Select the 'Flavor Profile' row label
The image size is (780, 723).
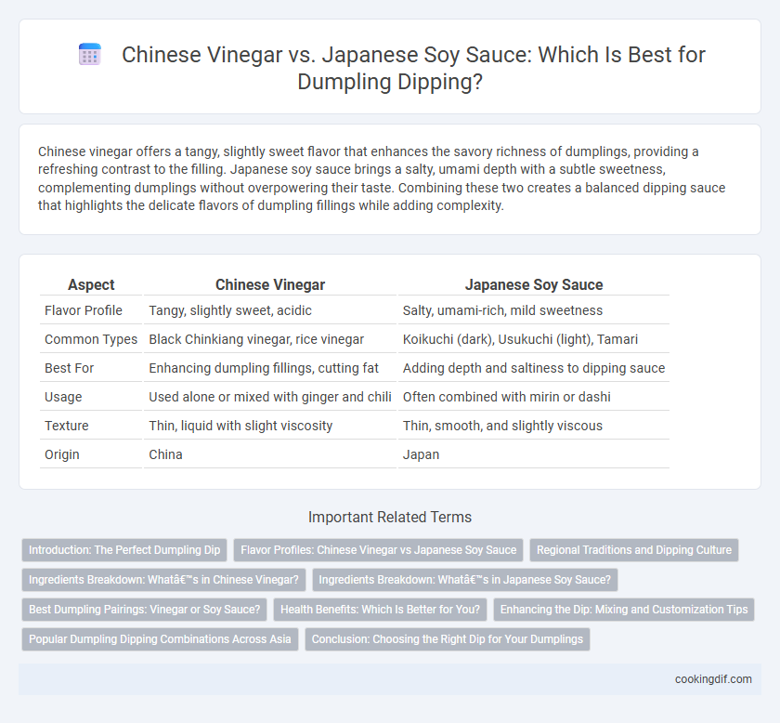point(83,310)
